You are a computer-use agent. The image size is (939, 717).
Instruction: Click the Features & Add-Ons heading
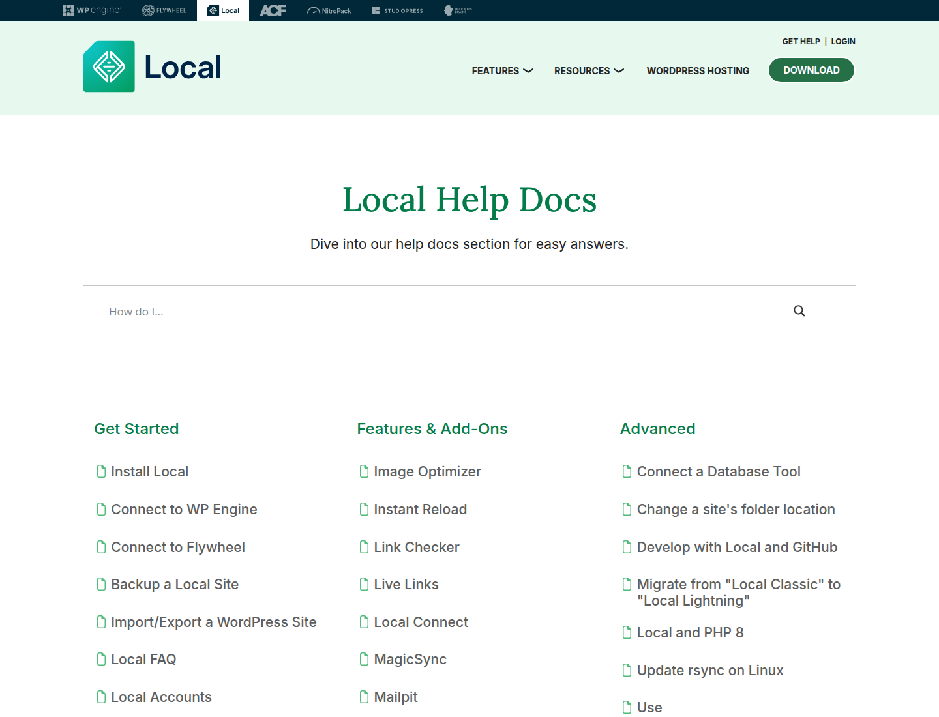pyautogui.click(x=432, y=428)
